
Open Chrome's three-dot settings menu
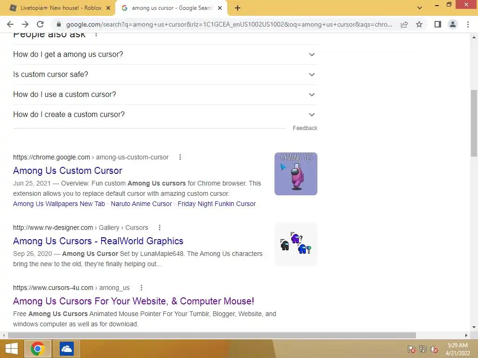coord(468,24)
